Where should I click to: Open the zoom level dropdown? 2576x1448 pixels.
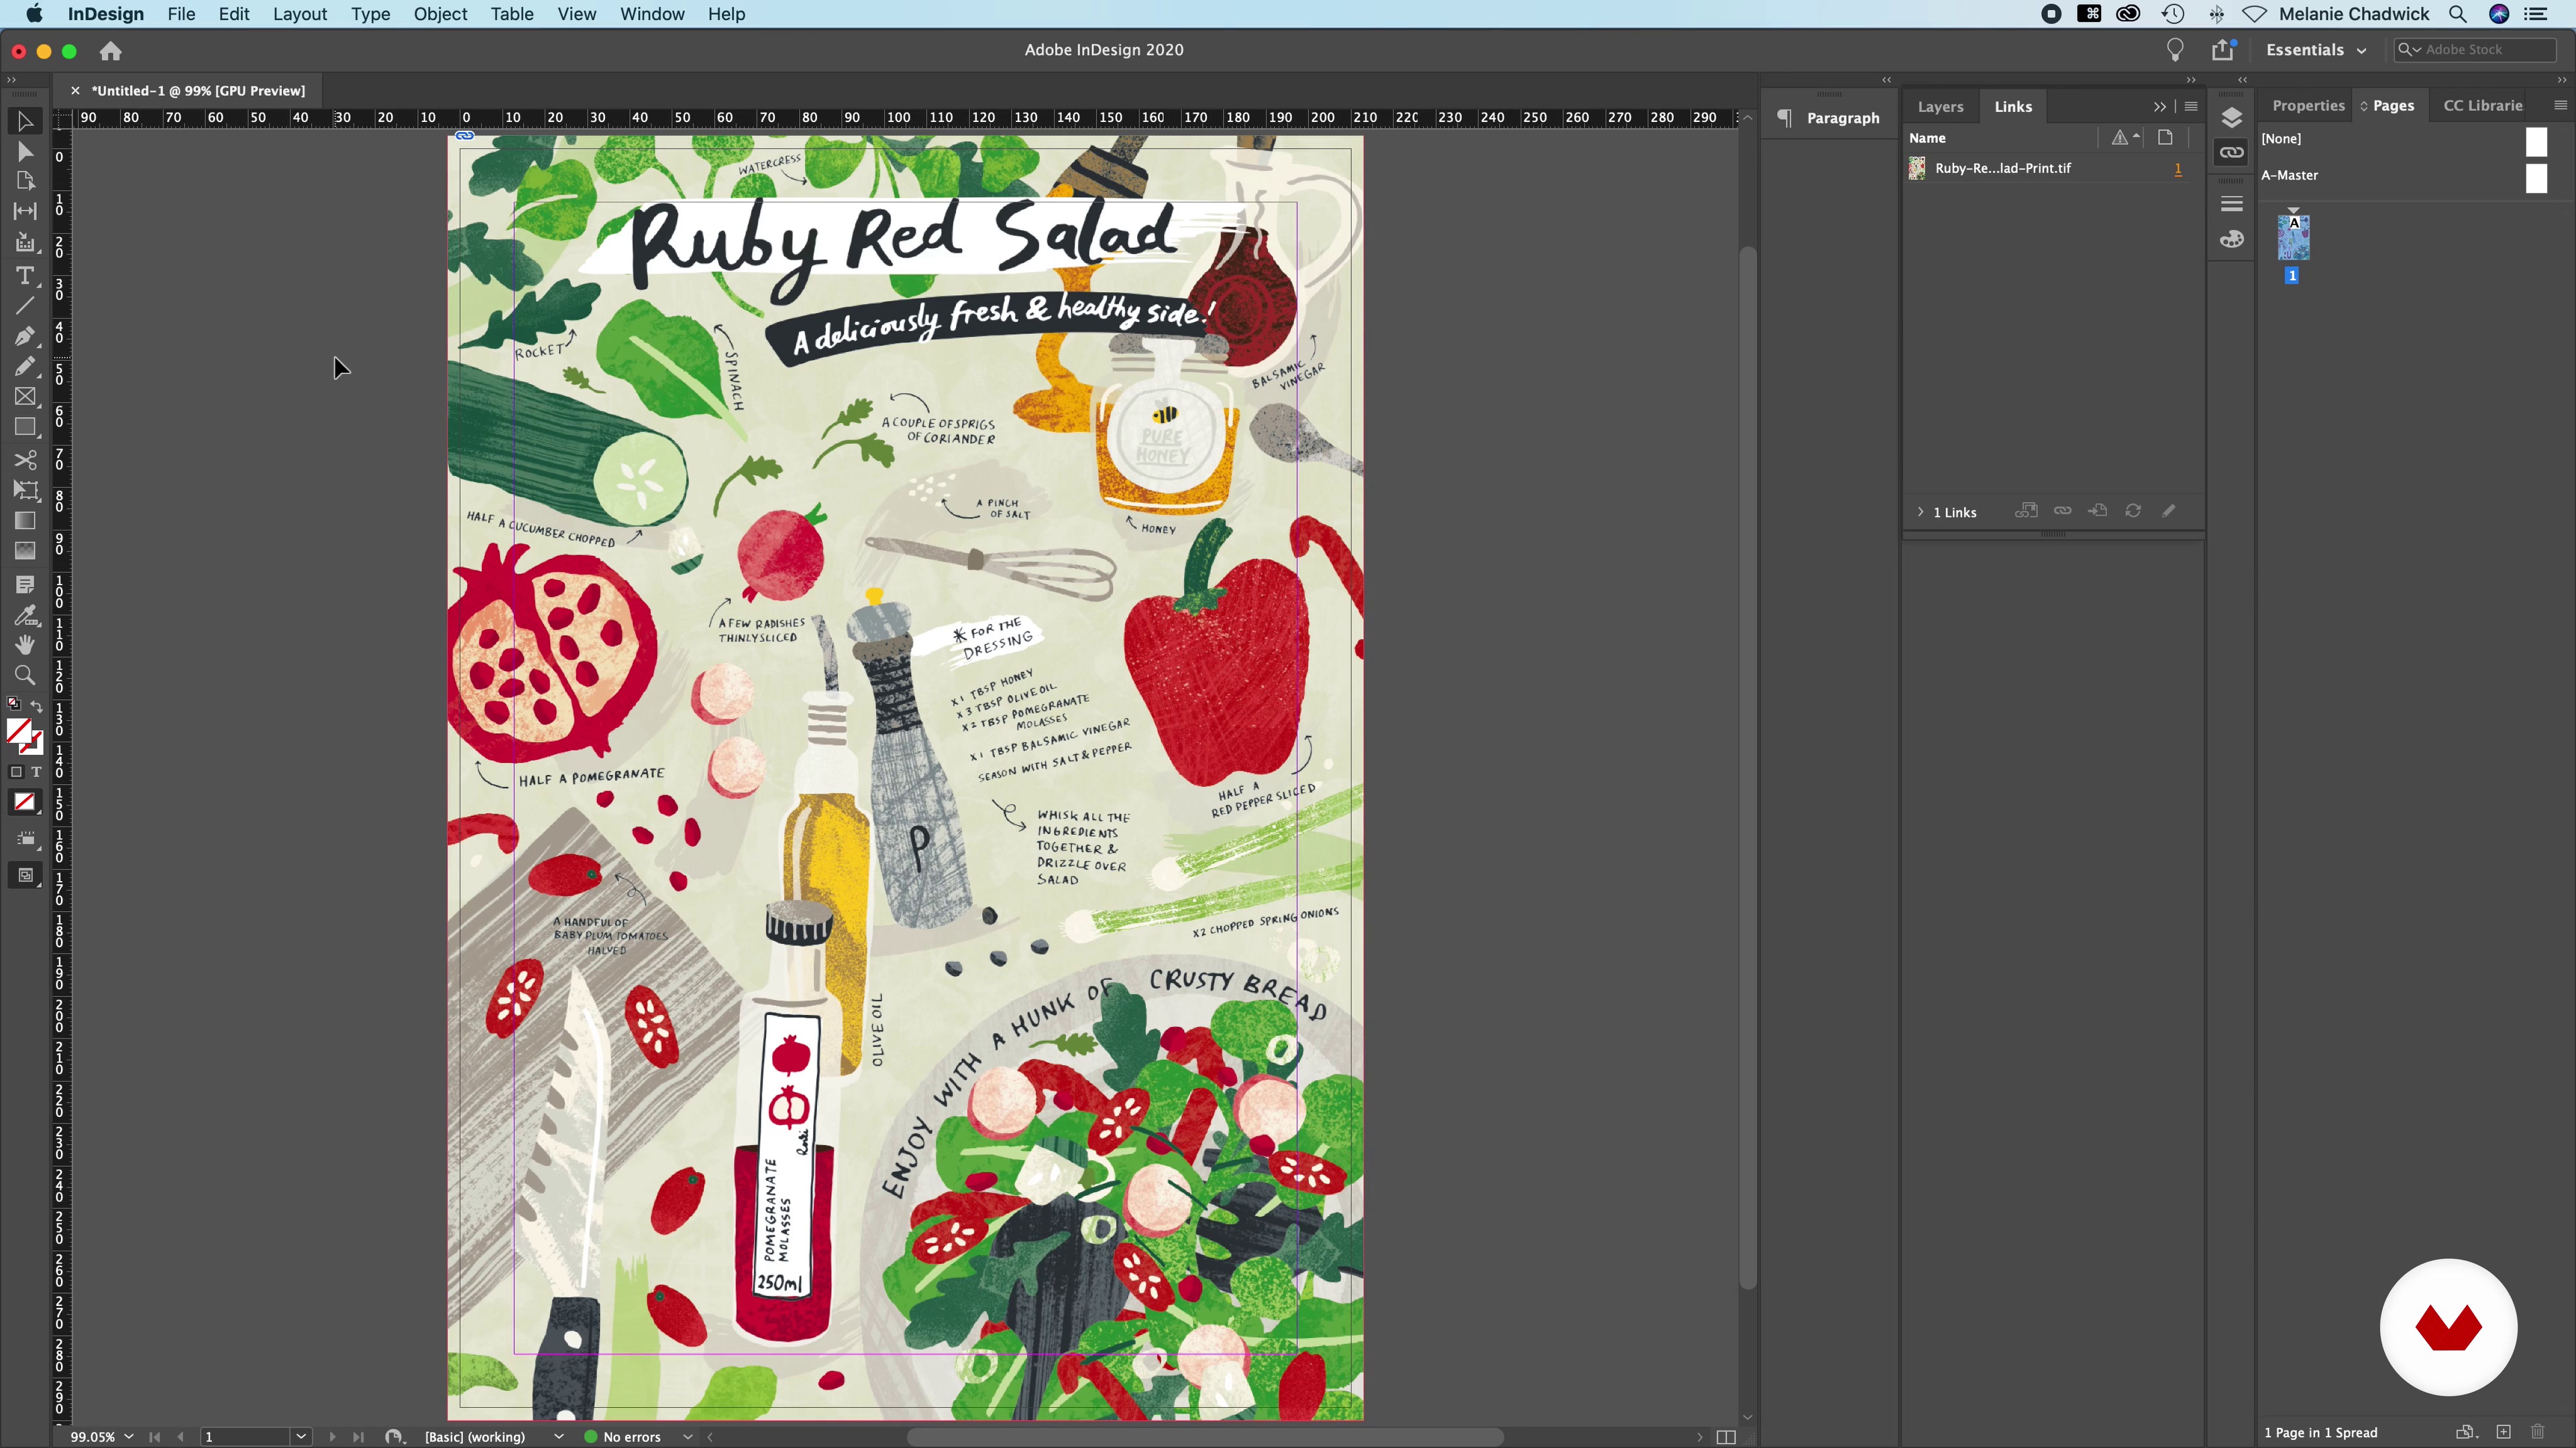tap(129, 1437)
